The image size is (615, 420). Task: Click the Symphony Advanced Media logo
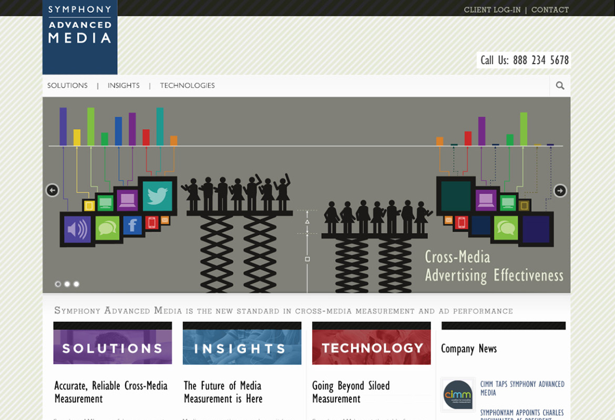pyautogui.click(x=80, y=37)
